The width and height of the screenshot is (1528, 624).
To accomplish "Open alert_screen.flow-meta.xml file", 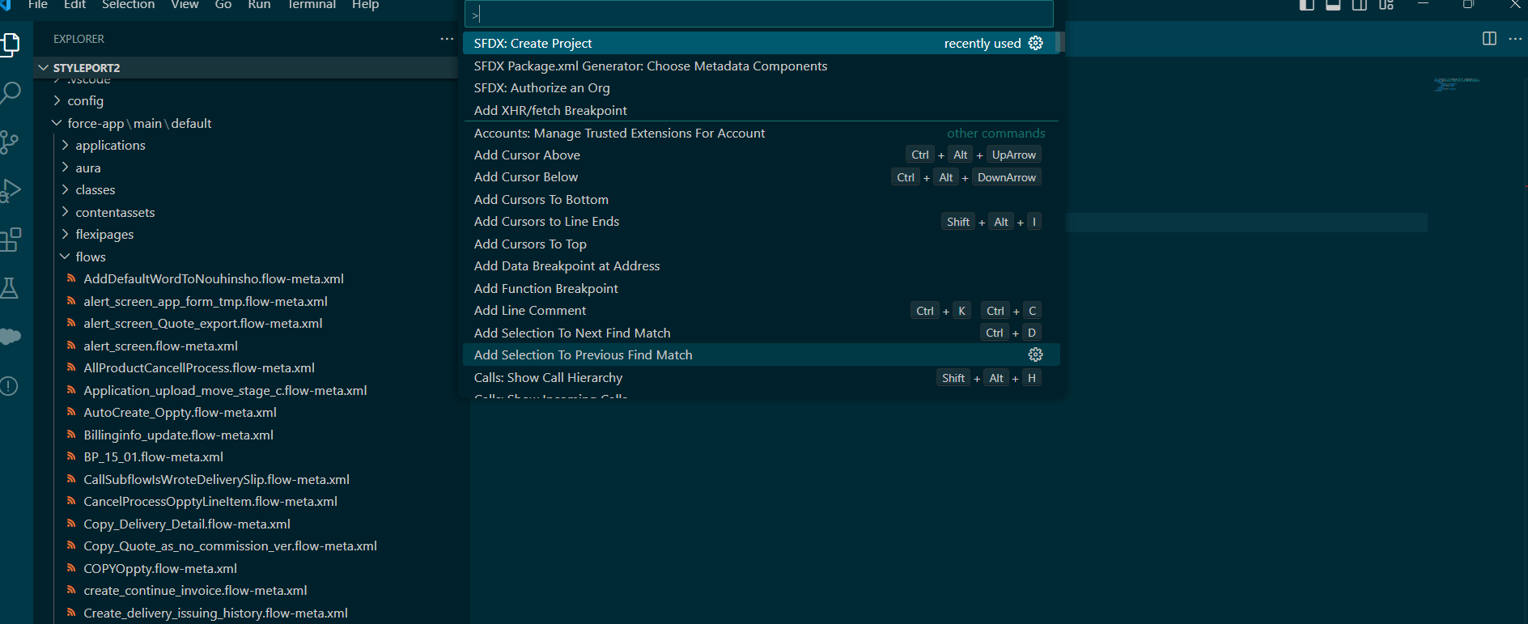I will (161, 346).
